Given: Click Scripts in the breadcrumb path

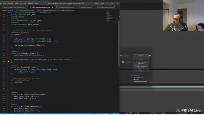Looking at the screenshot, I should click(x=9, y=10).
